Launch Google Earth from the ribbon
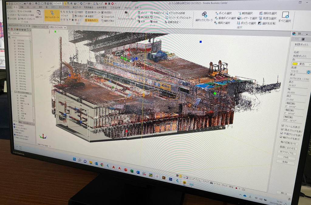The width and height of the screenshot is (311, 205). (108, 17)
